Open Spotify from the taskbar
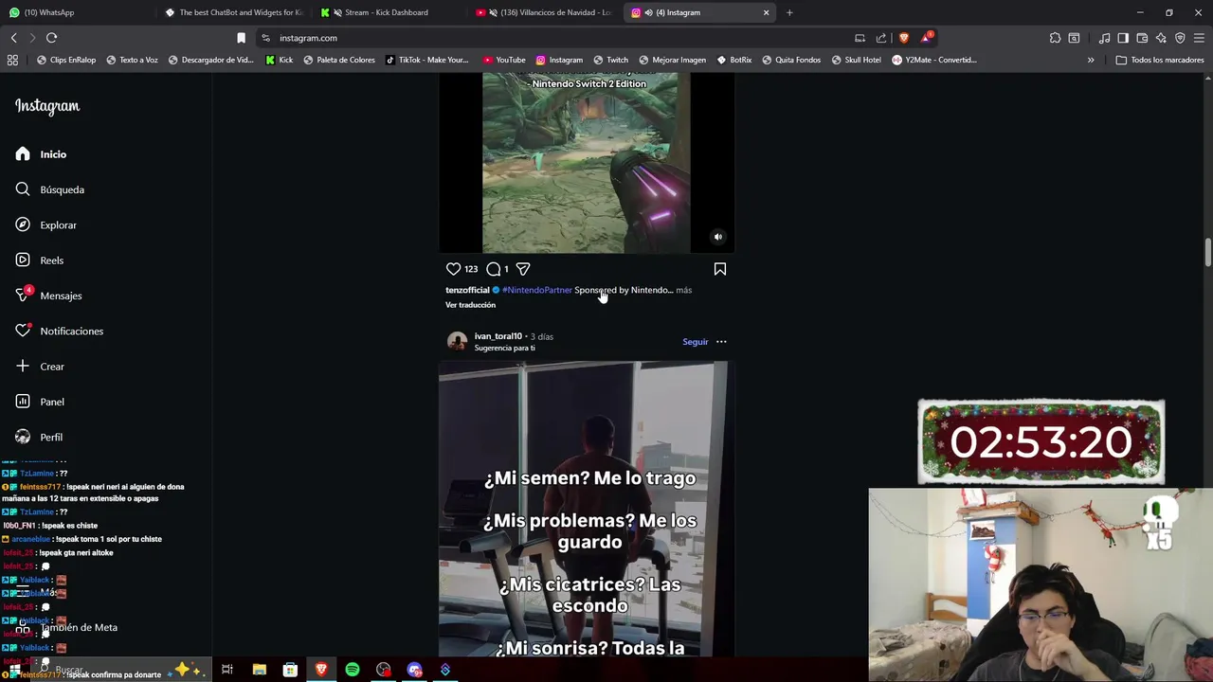 click(353, 670)
